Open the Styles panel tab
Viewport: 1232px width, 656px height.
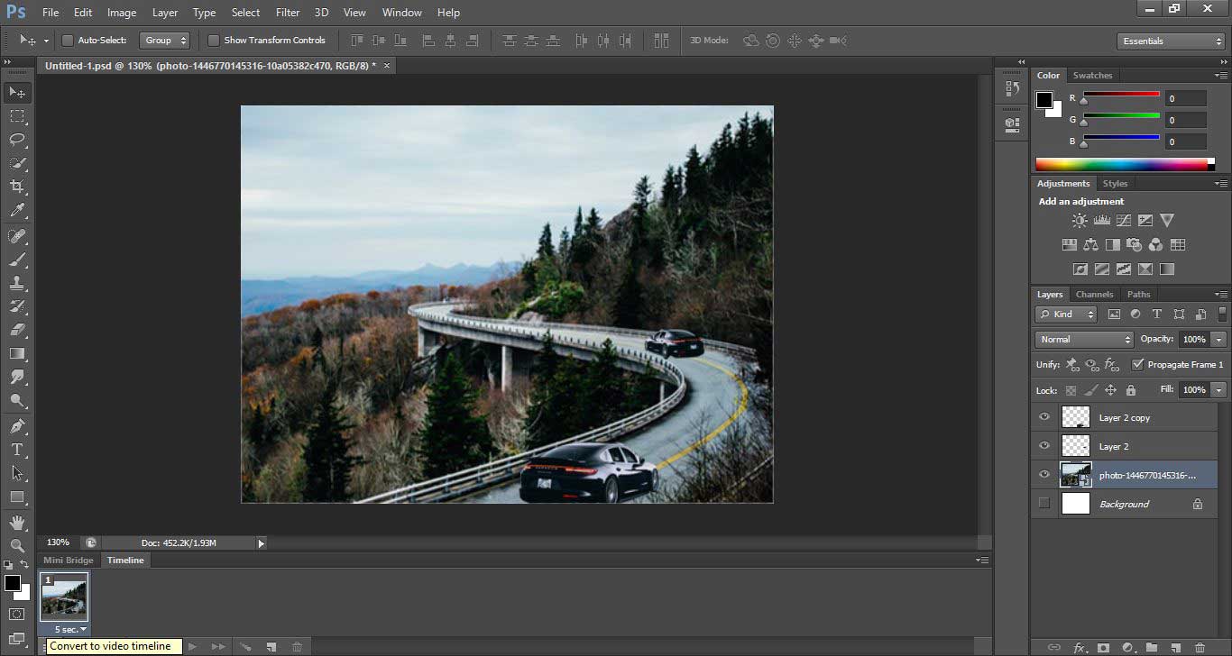click(x=1115, y=184)
